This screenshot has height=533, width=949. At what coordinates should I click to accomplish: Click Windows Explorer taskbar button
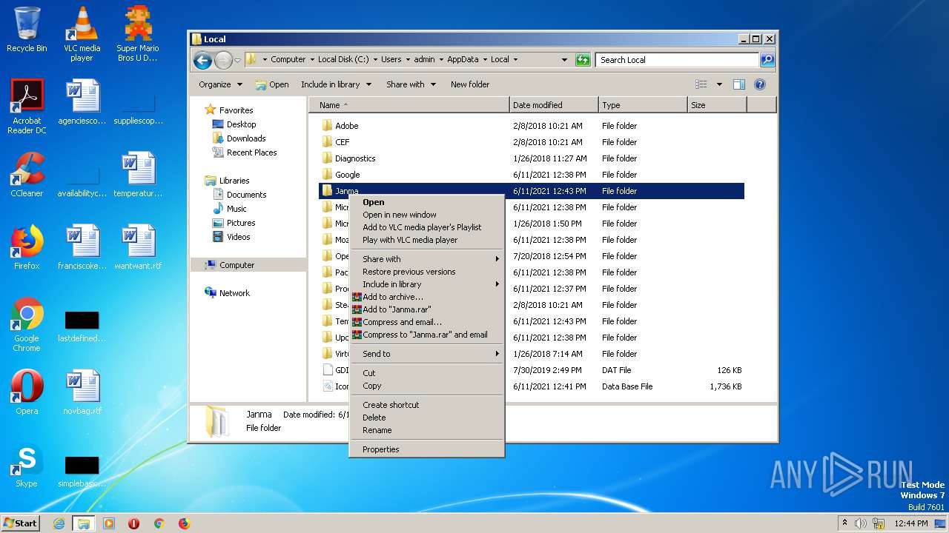pos(84,523)
